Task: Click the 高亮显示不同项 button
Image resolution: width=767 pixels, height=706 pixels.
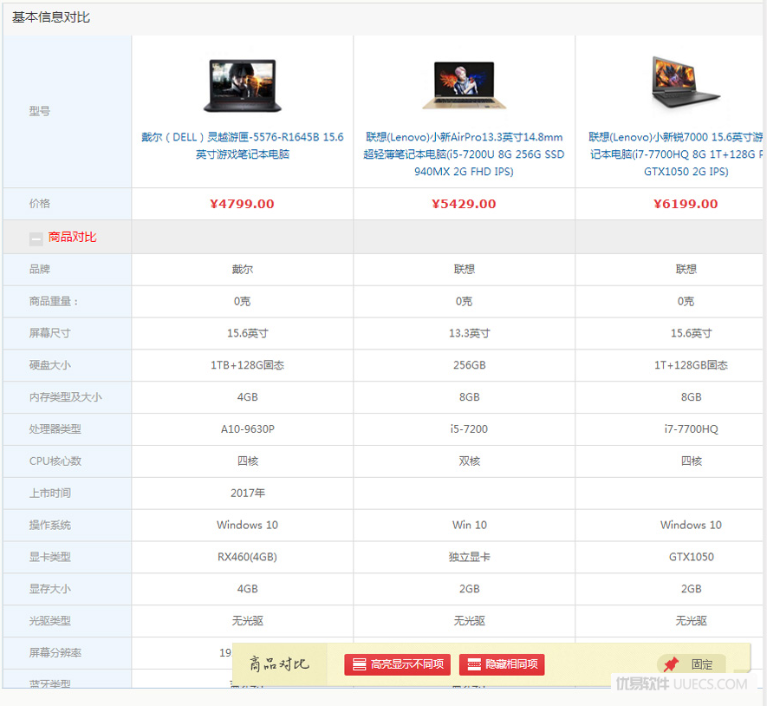Action: coord(397,664)
